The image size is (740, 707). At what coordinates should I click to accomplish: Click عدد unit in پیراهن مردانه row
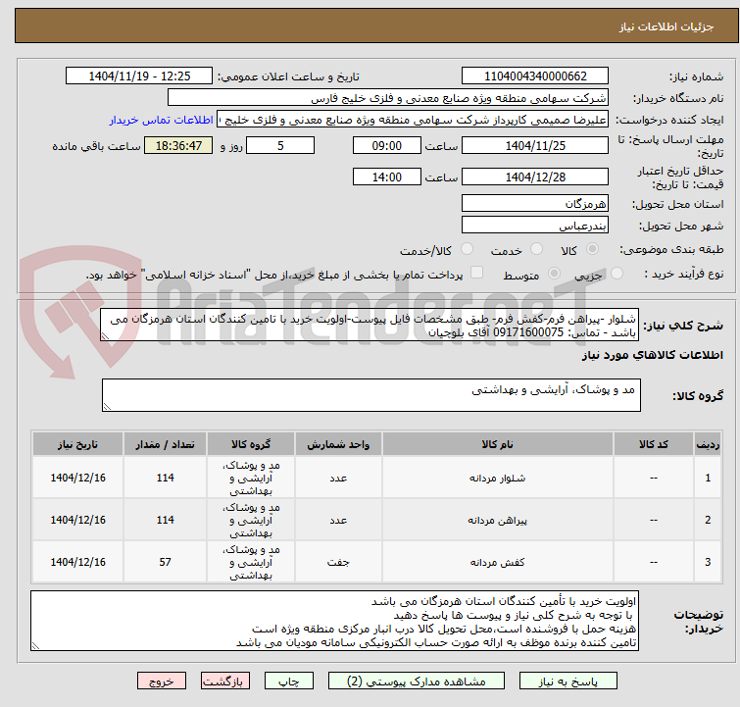click(x=338, y=520)
